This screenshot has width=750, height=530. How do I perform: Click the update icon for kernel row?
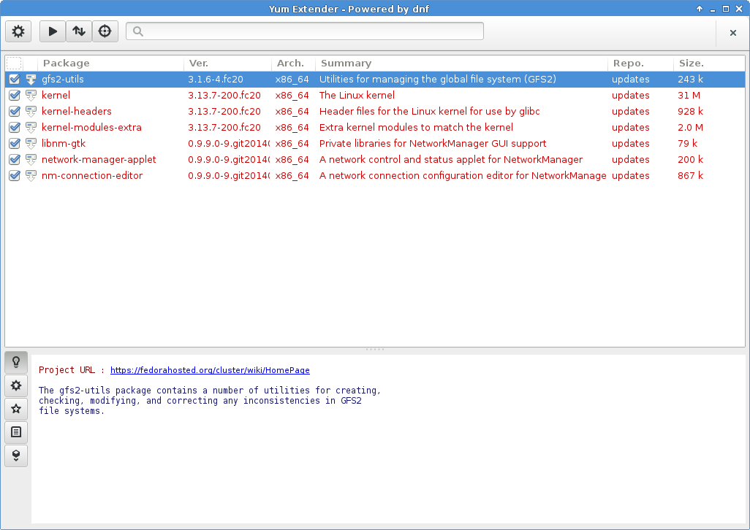[31, 96]
